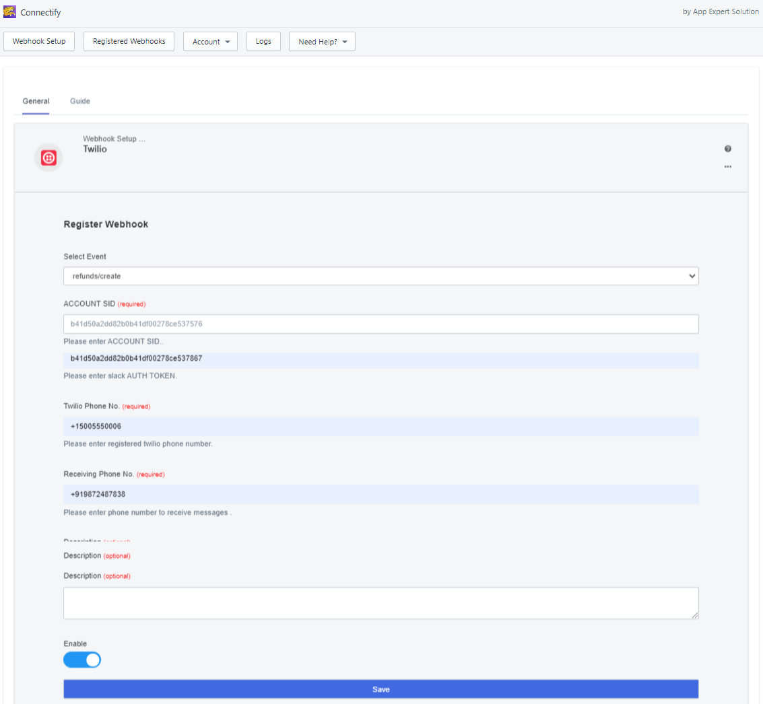Image resolution: width=763 pixels, height=704 pixels.
Task: Click the Description text area
Action: point(381,603)
